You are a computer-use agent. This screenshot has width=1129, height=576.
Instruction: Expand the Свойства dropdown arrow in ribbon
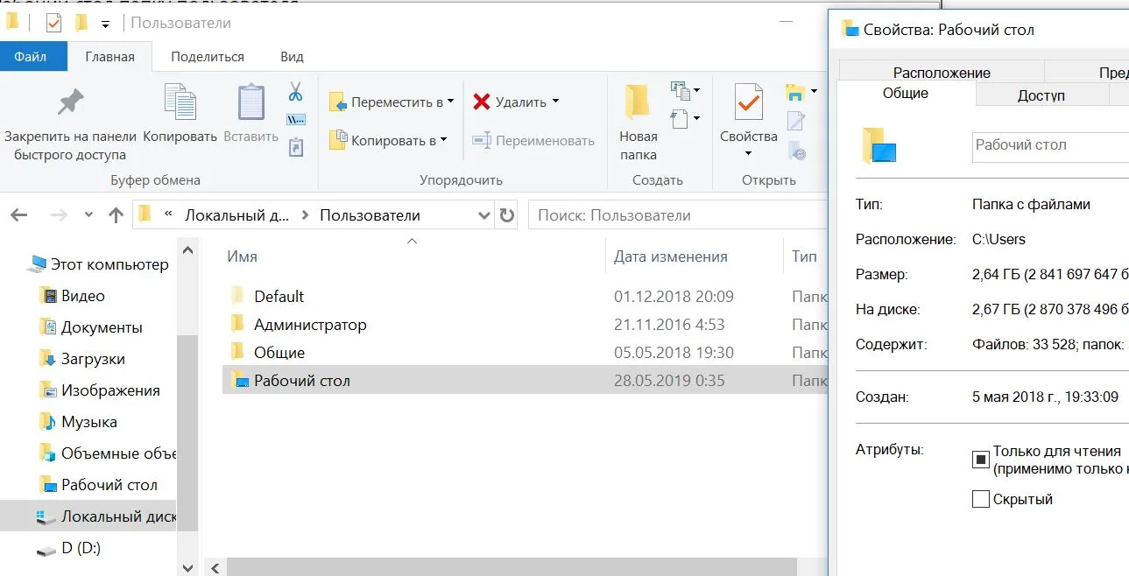pyautogui.click(x=748, y=154)
